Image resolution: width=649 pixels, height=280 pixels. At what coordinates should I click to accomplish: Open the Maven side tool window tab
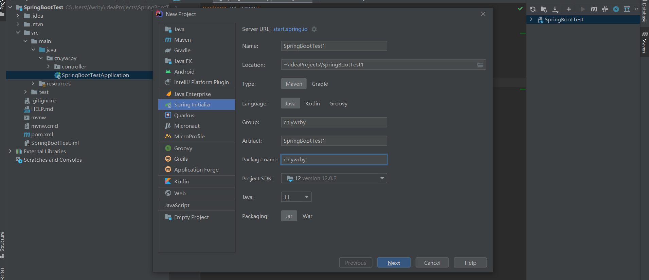pyautogui.click(x=644, y=42)
